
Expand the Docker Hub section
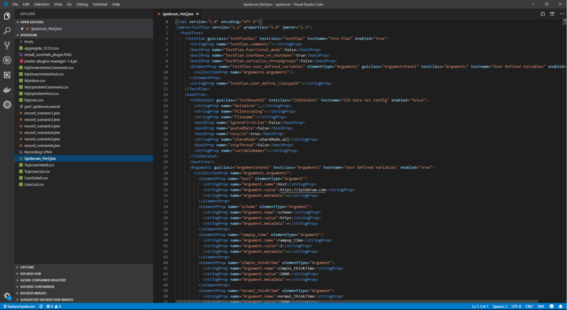[84, 274]
